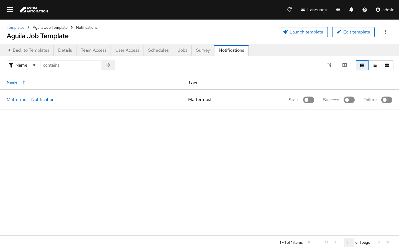The width and height of the screenshot is (399, 249).
Task: Open the notifications bell
Action: tap(351, 10)
